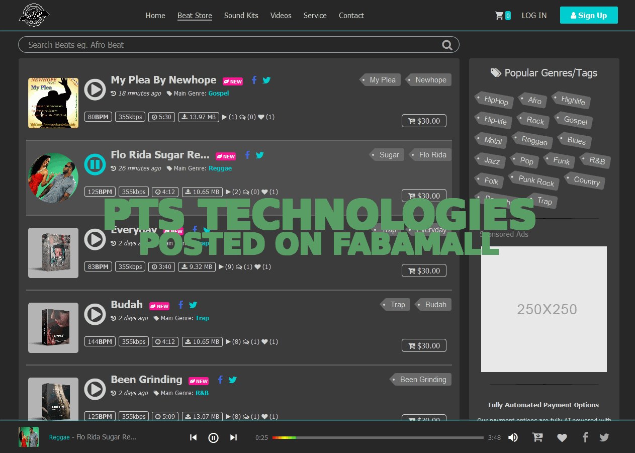Play the Everyday beat
The height and width of the screenshot is (453, 635).
coord(95,239)
